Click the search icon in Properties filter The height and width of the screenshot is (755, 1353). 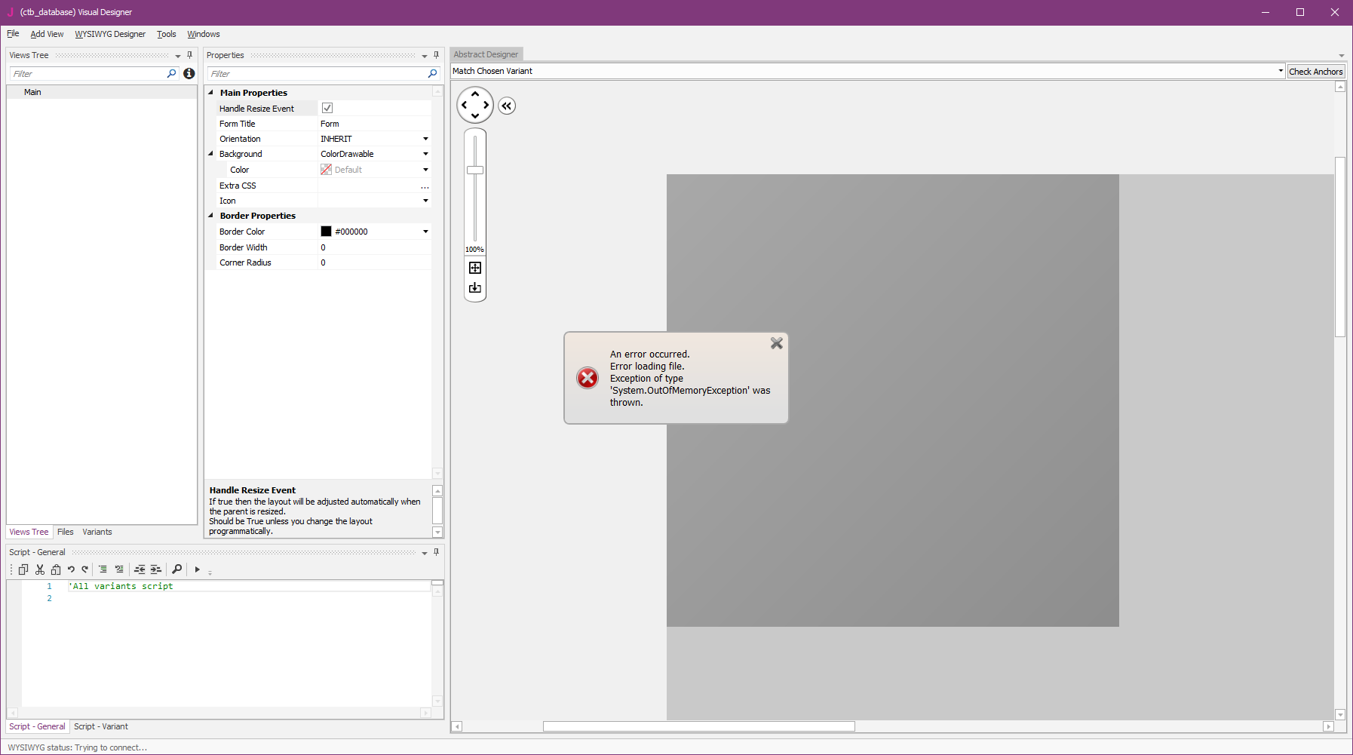pyautogui.click(x=433, y=73)
